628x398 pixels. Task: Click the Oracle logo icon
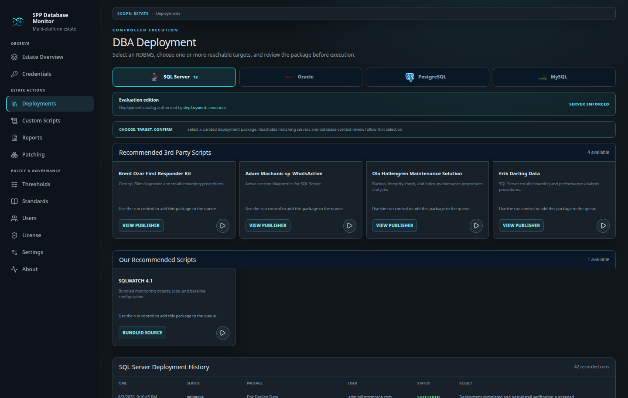coord(290,77)
